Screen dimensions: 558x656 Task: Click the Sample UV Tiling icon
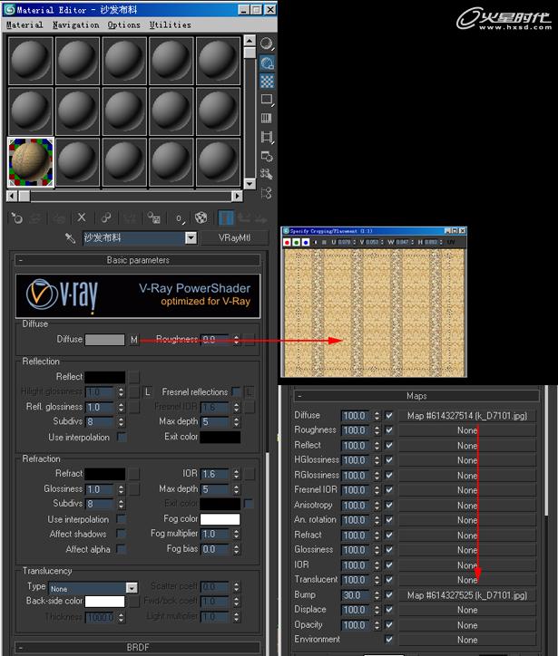tap(267, 100)
